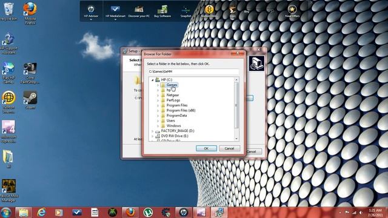This screenshot has height=218, width=388.
Task: Click HP Advisor in the dock
Action: coord(91,12)
